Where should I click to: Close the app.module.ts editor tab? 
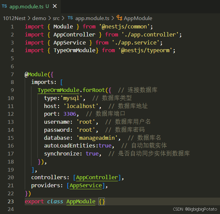coord(55,6)
